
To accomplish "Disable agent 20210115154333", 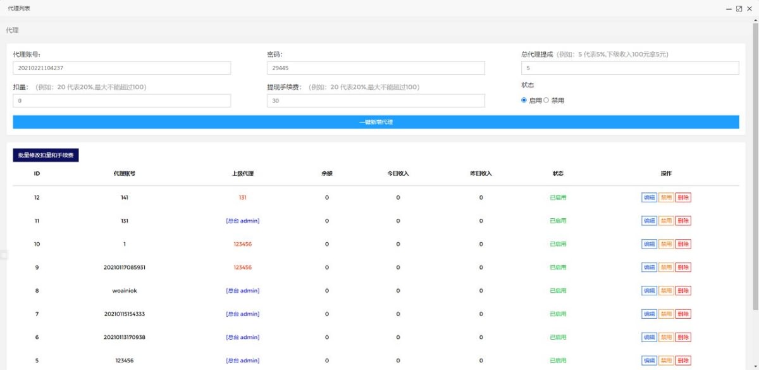I will click(666, 314).
